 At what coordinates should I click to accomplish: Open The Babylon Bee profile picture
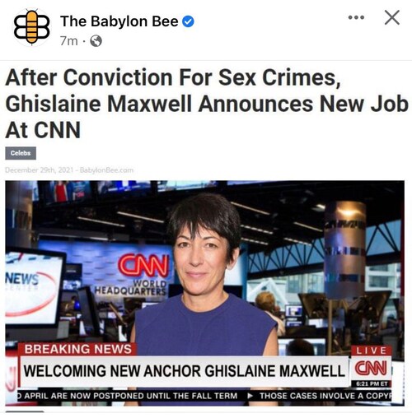(x=31, y=27)
